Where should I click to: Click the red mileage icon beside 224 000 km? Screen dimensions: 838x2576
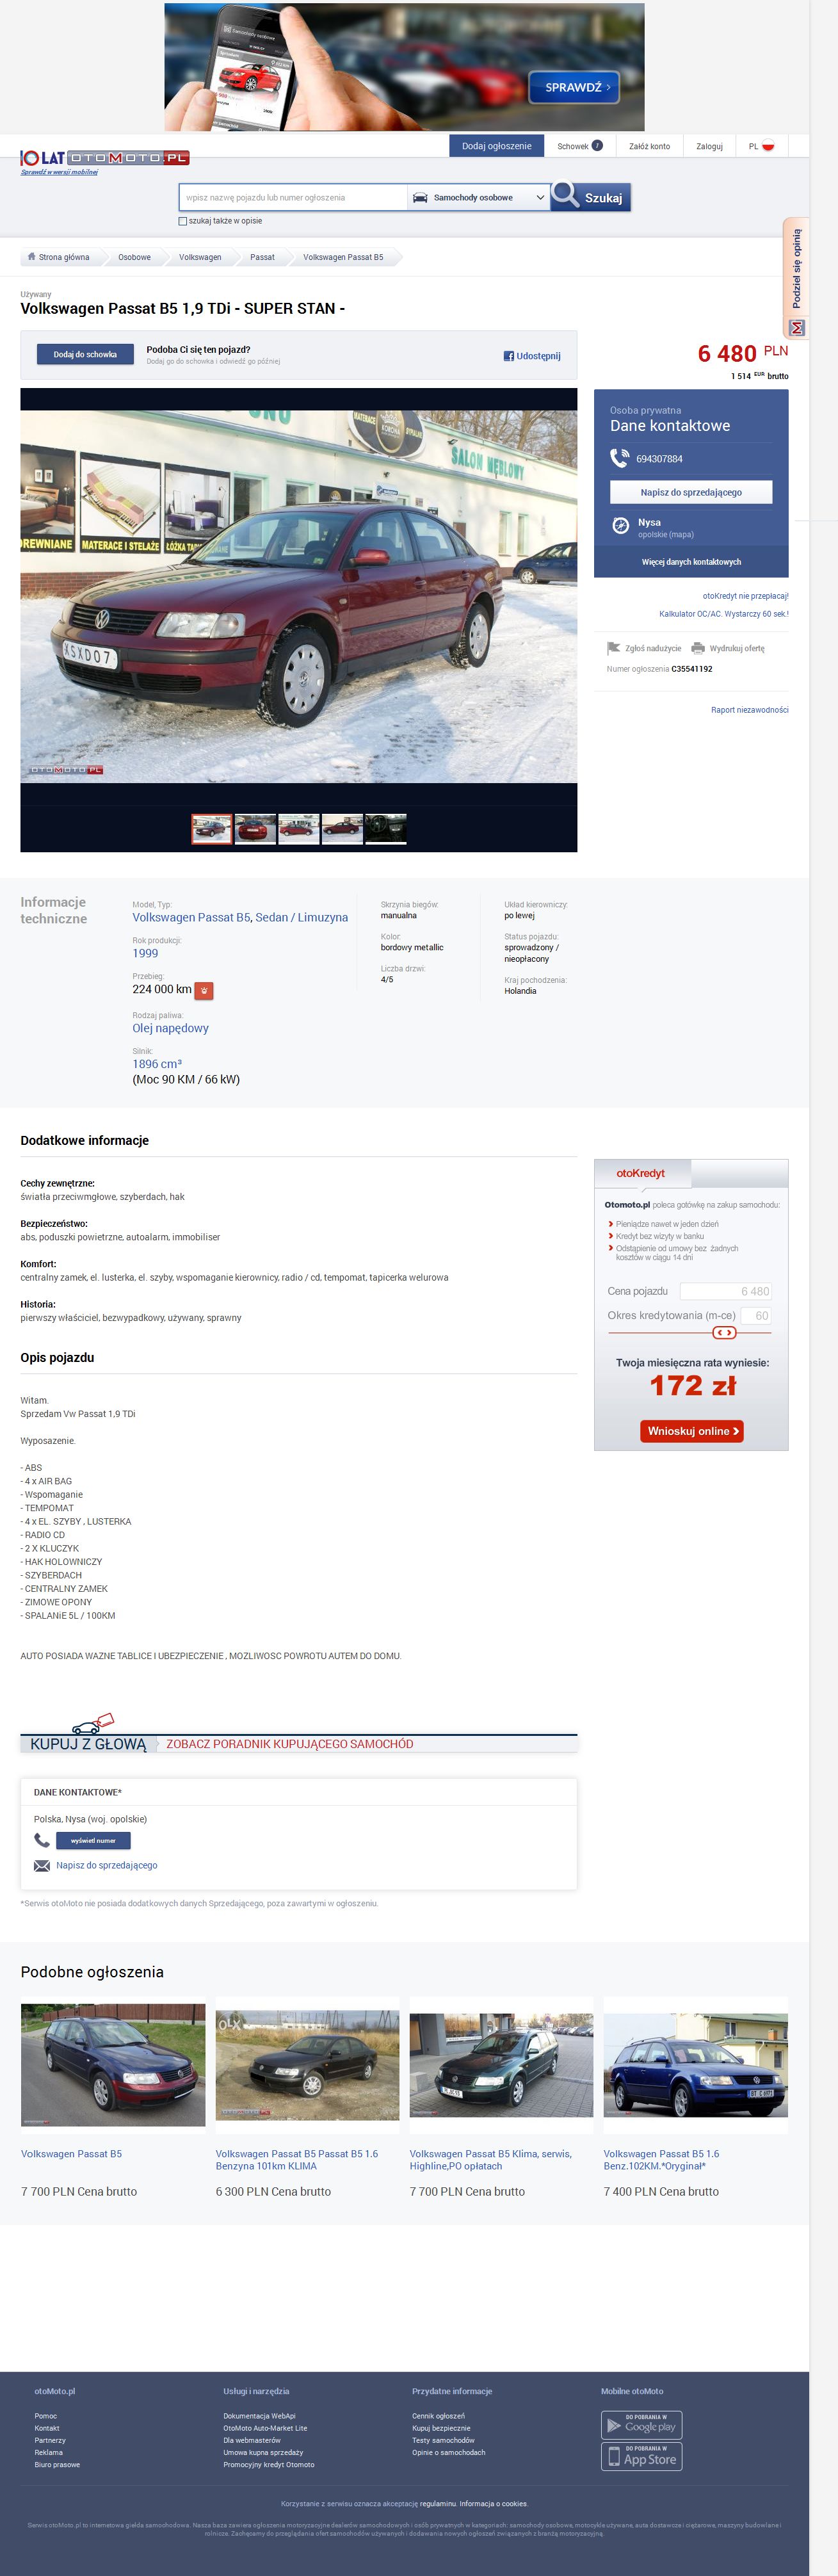click(204, 990)
